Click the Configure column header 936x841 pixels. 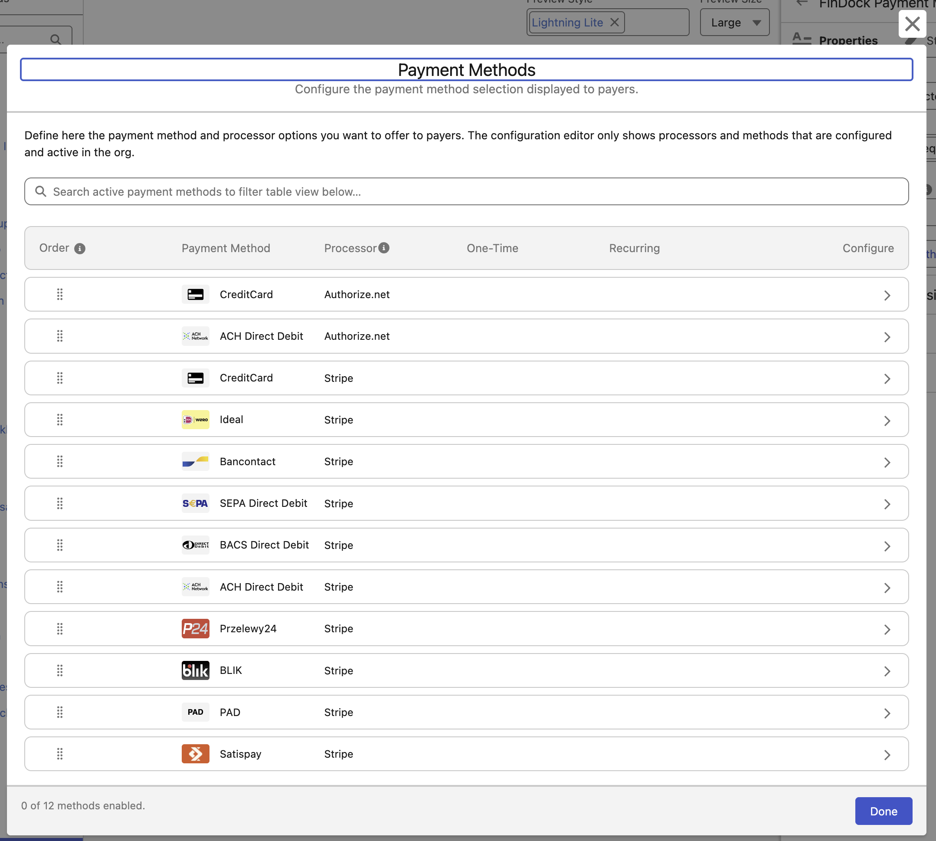click(x=868, y=248)
